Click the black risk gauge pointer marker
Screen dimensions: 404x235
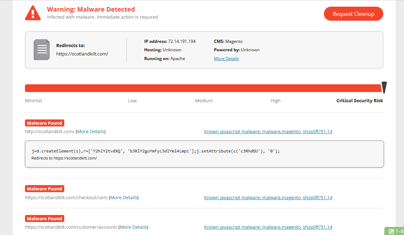pos(384,88)
